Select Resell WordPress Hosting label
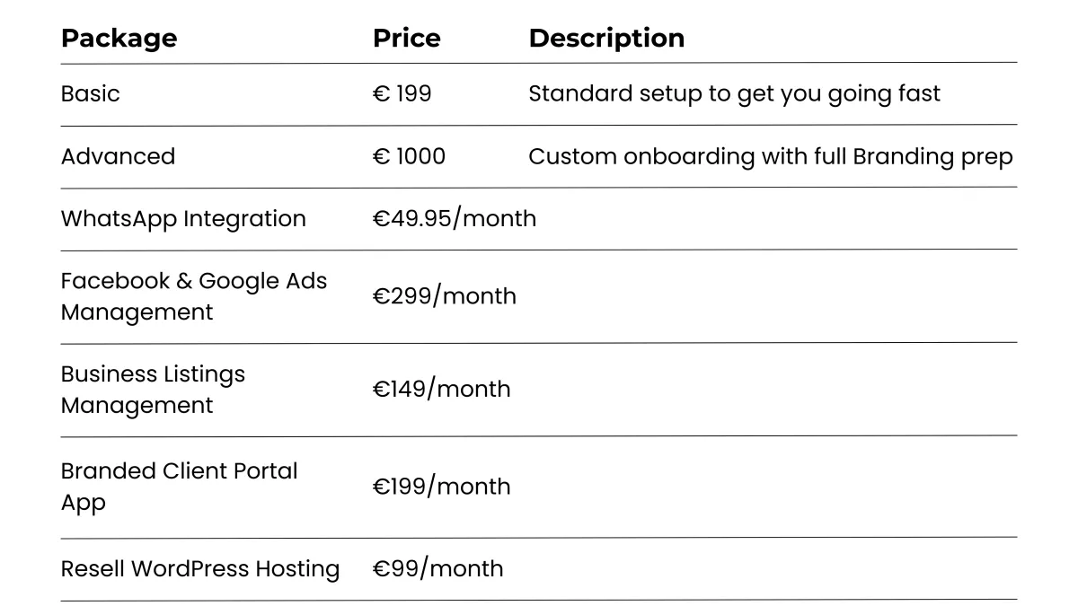Image resolution: width=1078 pixels, height=606 pixels. [200, 569]
